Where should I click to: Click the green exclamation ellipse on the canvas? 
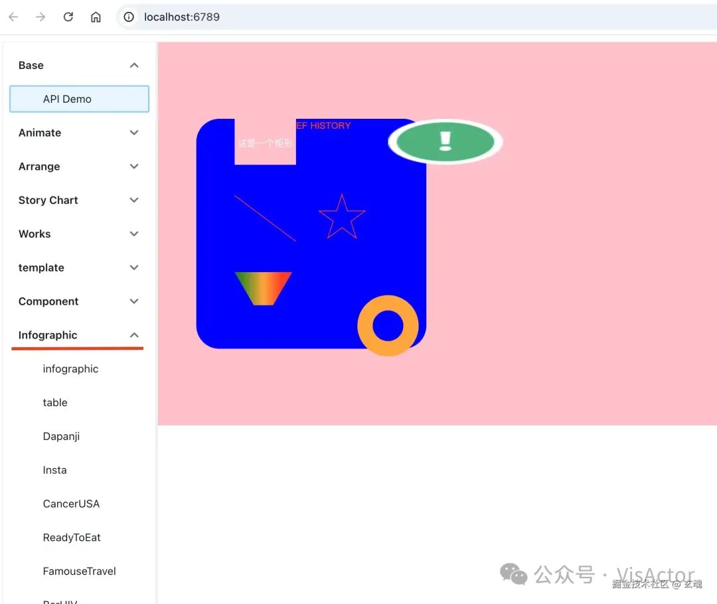445,142
